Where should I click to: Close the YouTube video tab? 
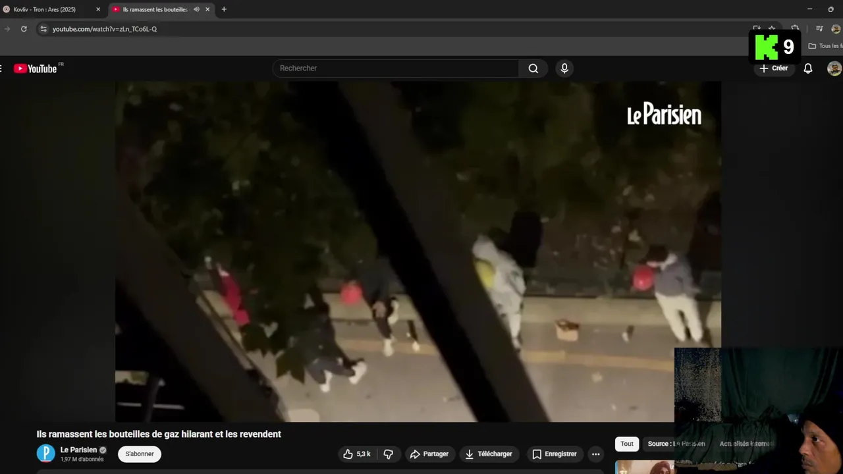[207, 9]
